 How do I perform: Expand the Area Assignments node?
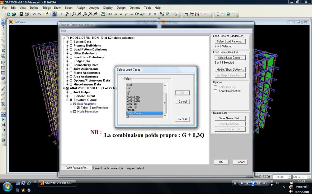pos(68,77)
